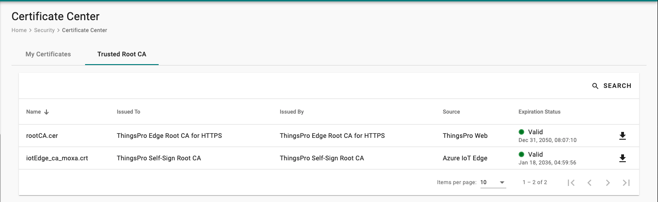The image size is (658, 202).
Task: Download the rootCA.cer certificate
Action: click(623, 136)
